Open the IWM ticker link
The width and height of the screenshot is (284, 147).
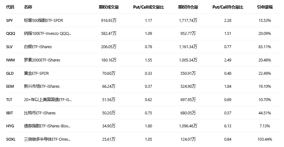coord(10,60)
